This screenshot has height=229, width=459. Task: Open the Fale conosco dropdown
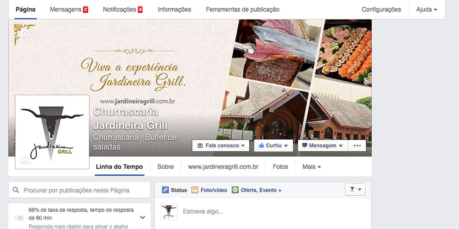221,146
